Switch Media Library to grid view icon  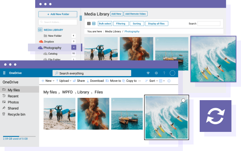[x=94, y=23]
